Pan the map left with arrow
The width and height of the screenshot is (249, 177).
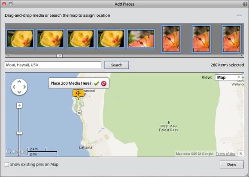coord(14,87)
